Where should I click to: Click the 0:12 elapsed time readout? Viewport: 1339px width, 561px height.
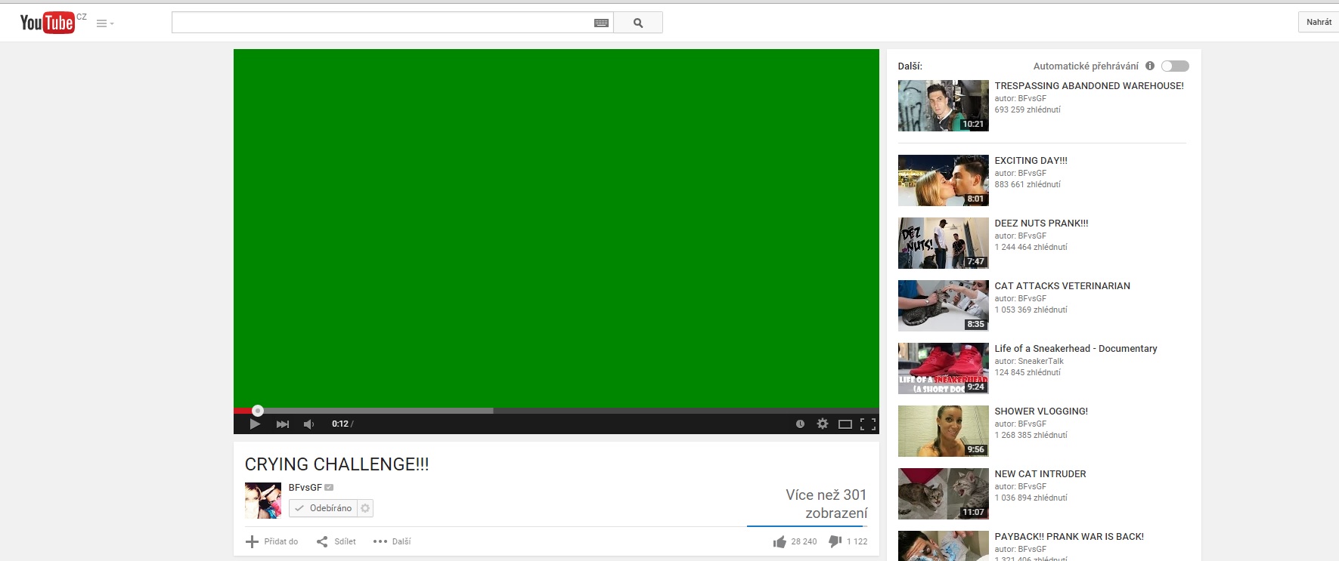(x=340, y=424)
